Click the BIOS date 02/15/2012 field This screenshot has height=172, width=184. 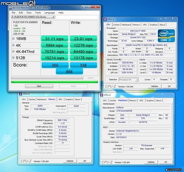pos(143,137)
